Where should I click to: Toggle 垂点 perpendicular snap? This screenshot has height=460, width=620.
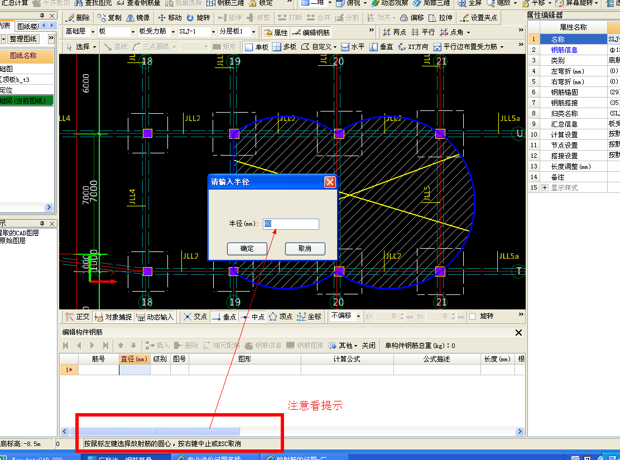click(x=224, y=317)
